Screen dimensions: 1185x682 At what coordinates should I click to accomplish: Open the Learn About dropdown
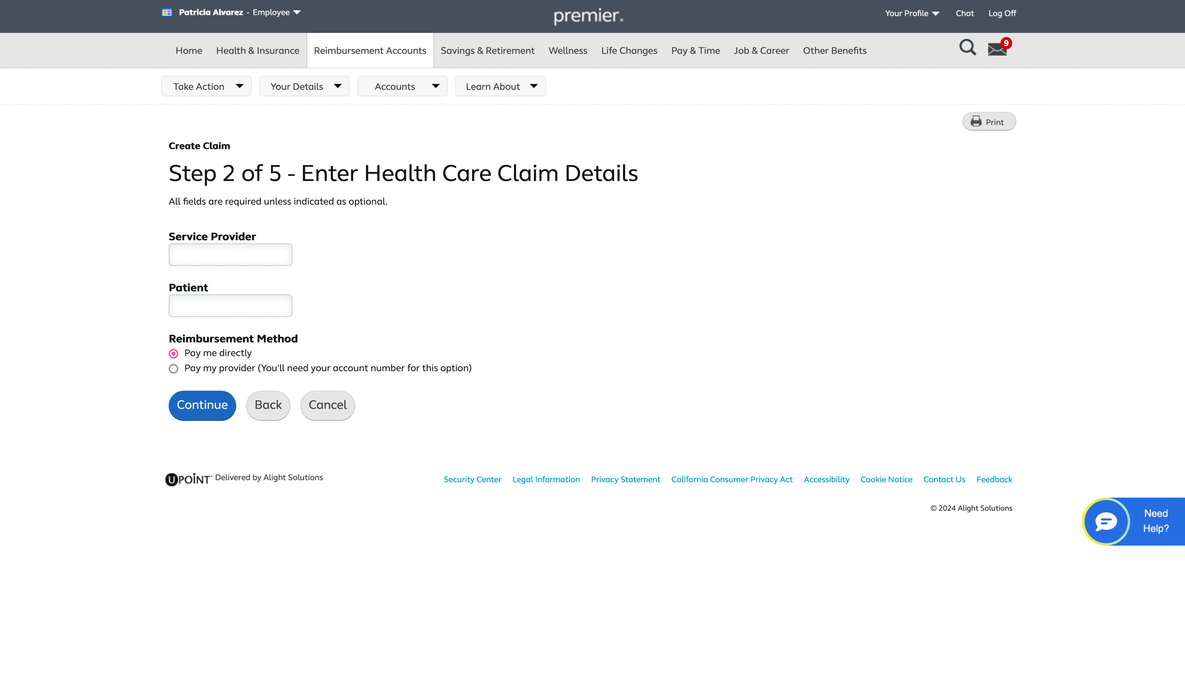click(x=500, y=86)
